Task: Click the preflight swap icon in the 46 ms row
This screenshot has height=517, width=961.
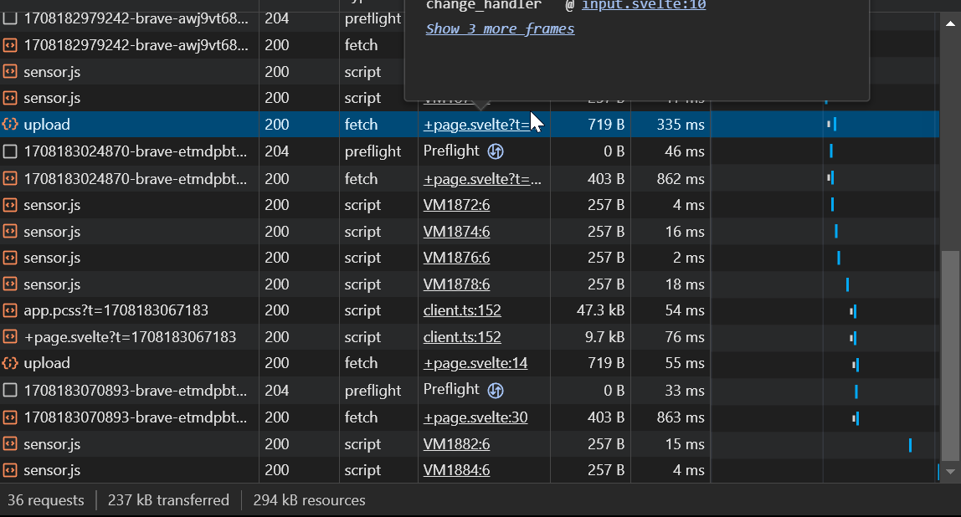Action: [x=496, y=151]
